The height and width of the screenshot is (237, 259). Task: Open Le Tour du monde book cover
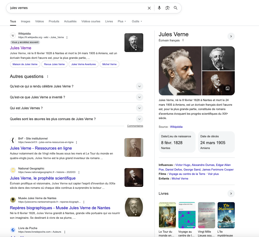click(x=167, y=215)
